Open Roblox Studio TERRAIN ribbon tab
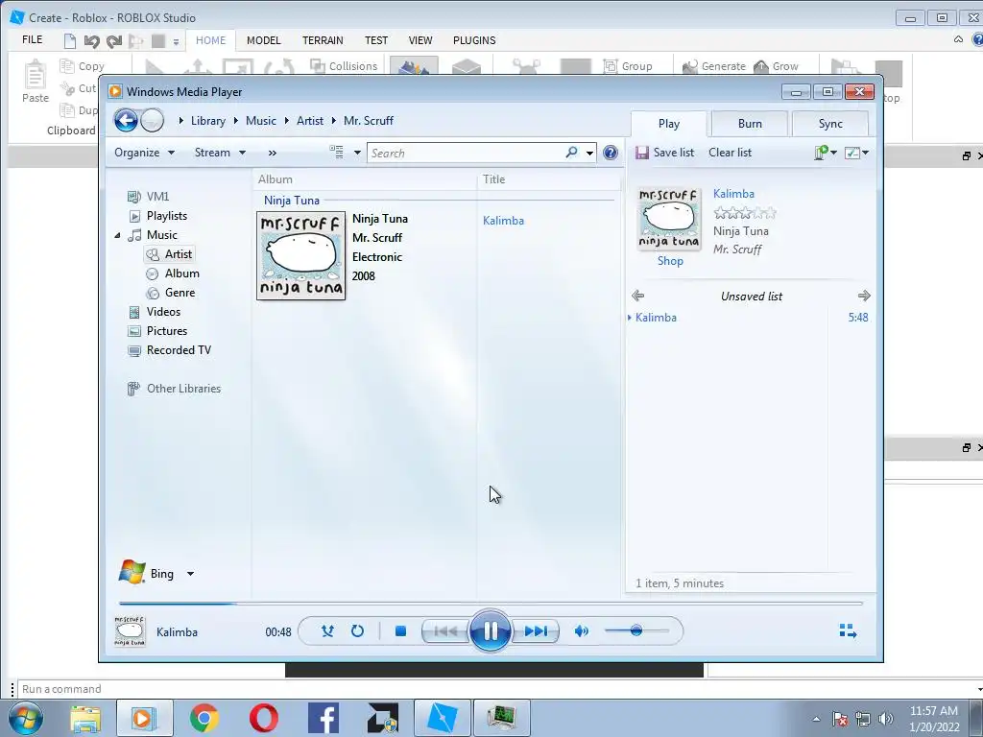 (x=323, y=40)
